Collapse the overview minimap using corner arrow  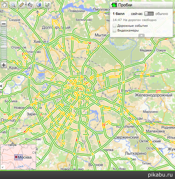(3, 167)
